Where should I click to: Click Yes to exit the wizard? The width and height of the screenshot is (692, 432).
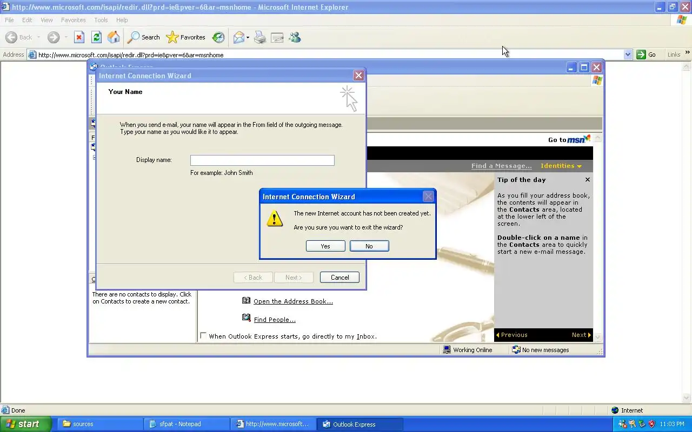325,246
